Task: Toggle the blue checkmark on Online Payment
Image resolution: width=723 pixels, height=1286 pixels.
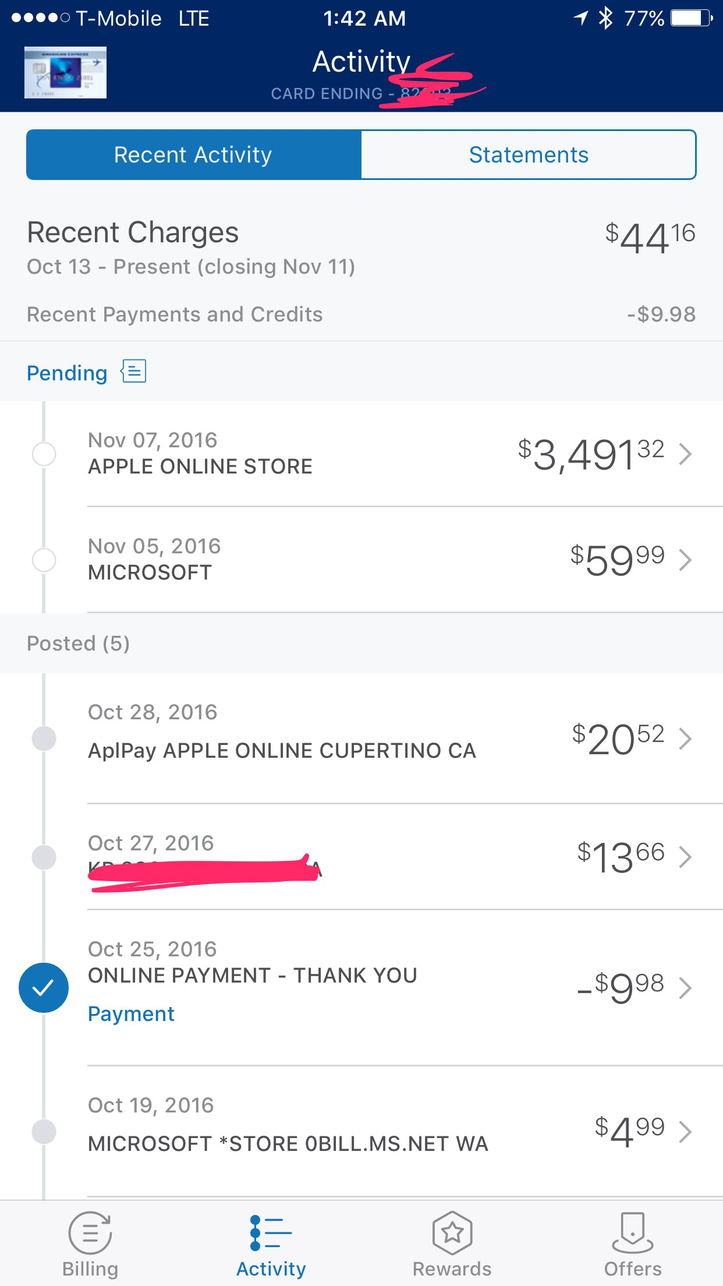Action: pyautogui.click(x=44, y=988)
